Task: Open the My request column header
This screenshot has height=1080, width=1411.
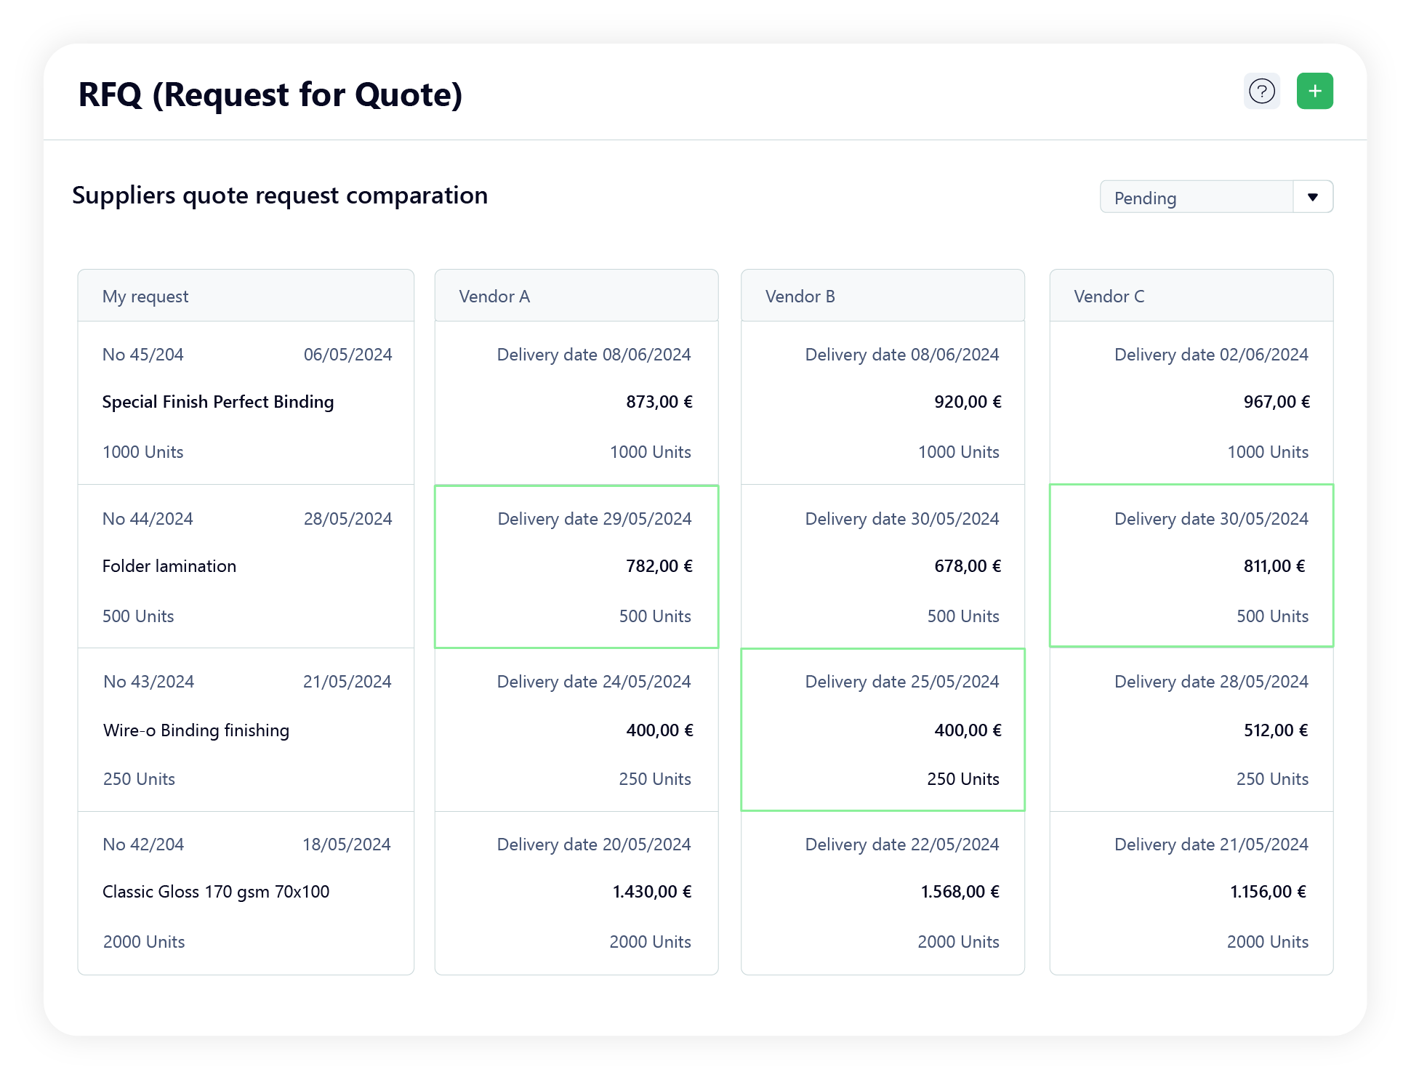Action: (246, 296)
